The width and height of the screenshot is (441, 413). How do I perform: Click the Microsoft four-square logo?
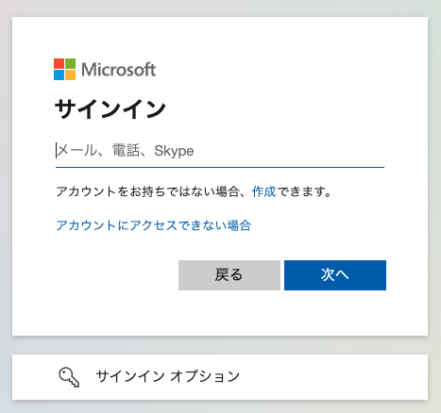64,69
